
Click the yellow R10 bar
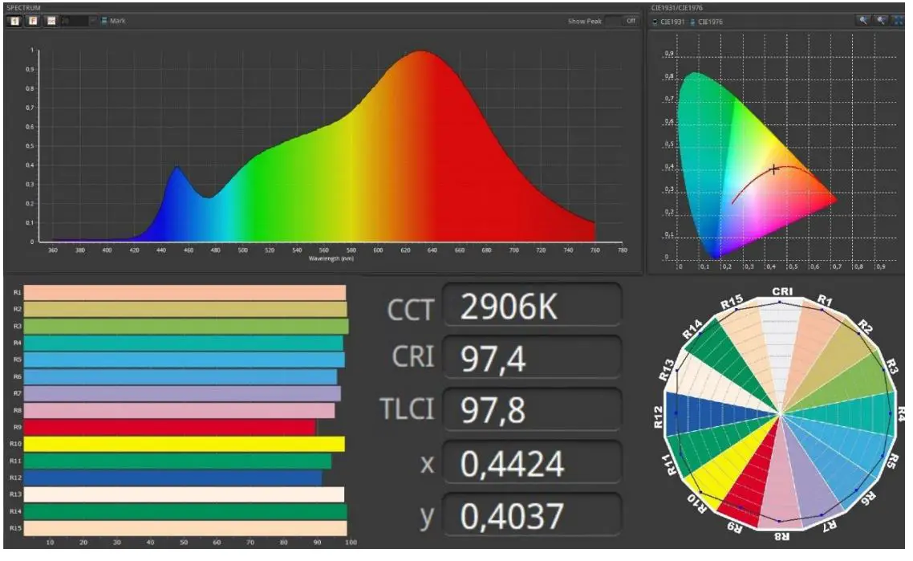tap(184, 444)
